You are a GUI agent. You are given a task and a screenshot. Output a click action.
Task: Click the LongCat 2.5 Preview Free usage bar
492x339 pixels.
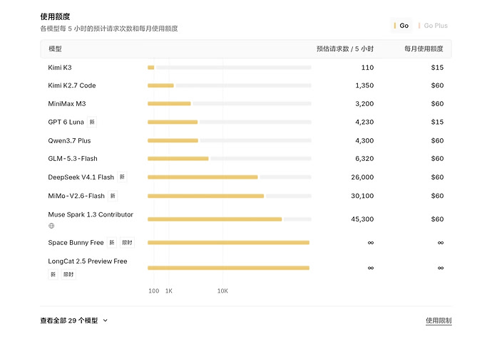228,268
